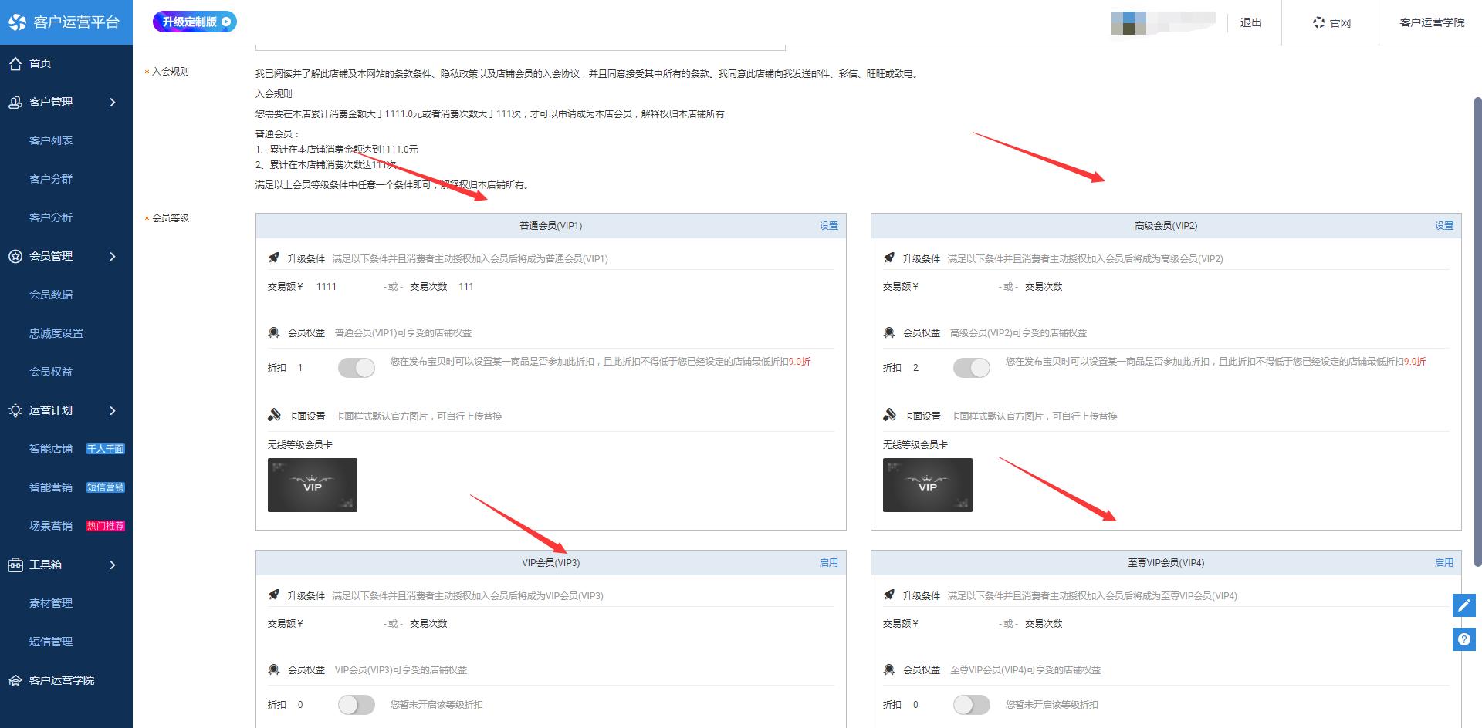Click the 官网 icon in top bar
This screenshot has height=728, width=1482.
coord(1318,22)
